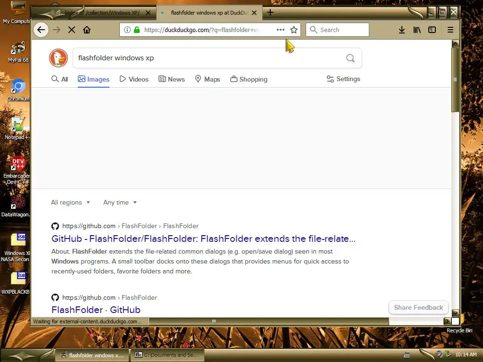Select the Embarcadero Dev-C++ shortcut

[17, 170]
